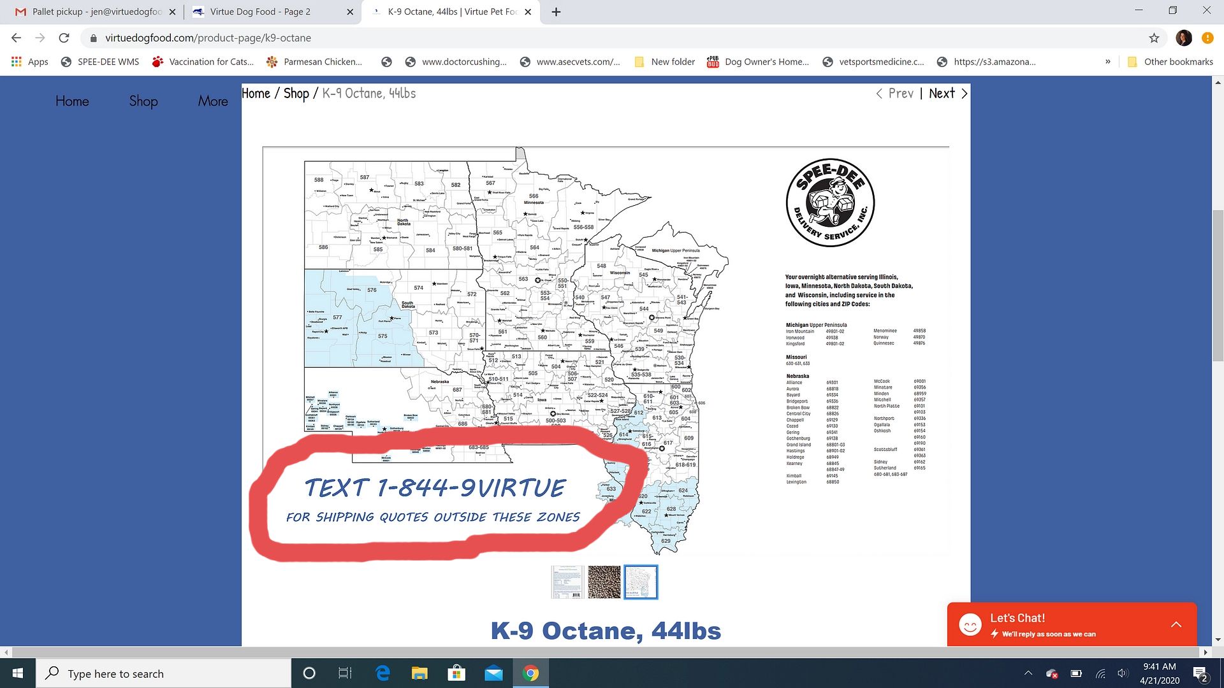Image resolution: width=1224 pixels, height=688 pixels.
Task: Select the K-9 Octane browser tab
Action: (450, 12)
